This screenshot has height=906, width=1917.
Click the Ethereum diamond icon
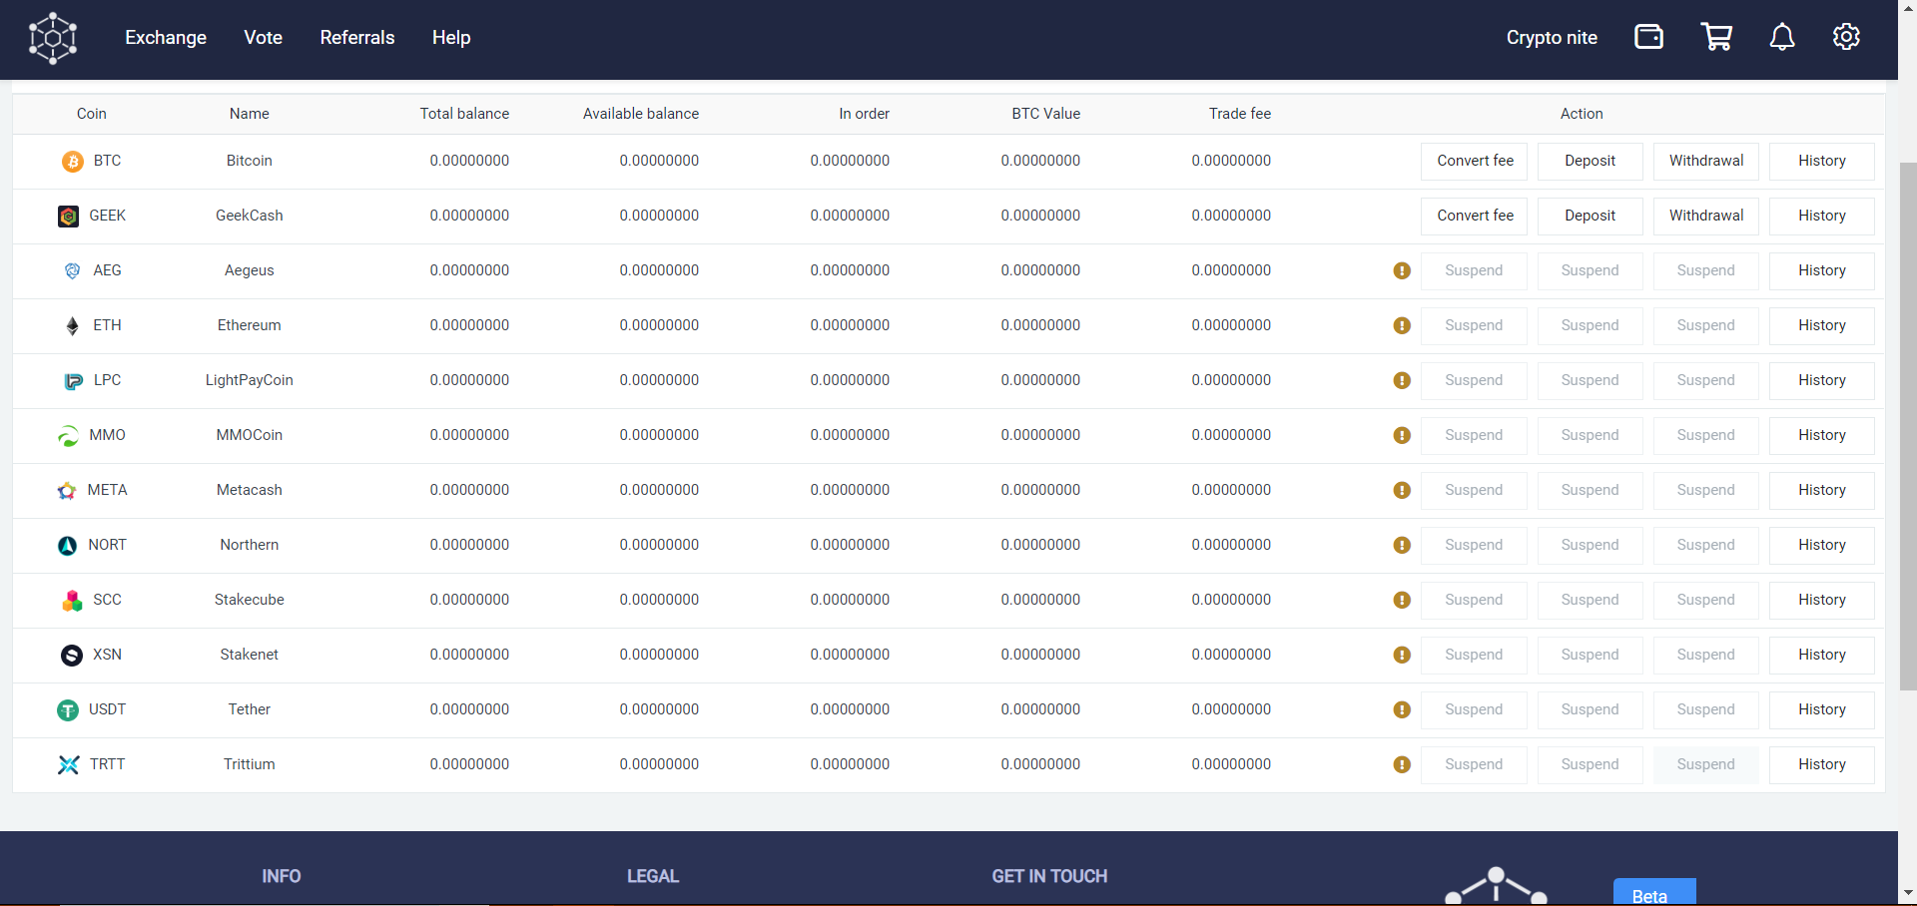(x=72, y=326)
